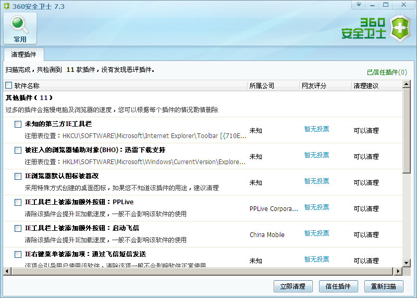Click the vertical scrollbar thumb
The height and width of the screenshot is (298, 417).
(407, 135)
